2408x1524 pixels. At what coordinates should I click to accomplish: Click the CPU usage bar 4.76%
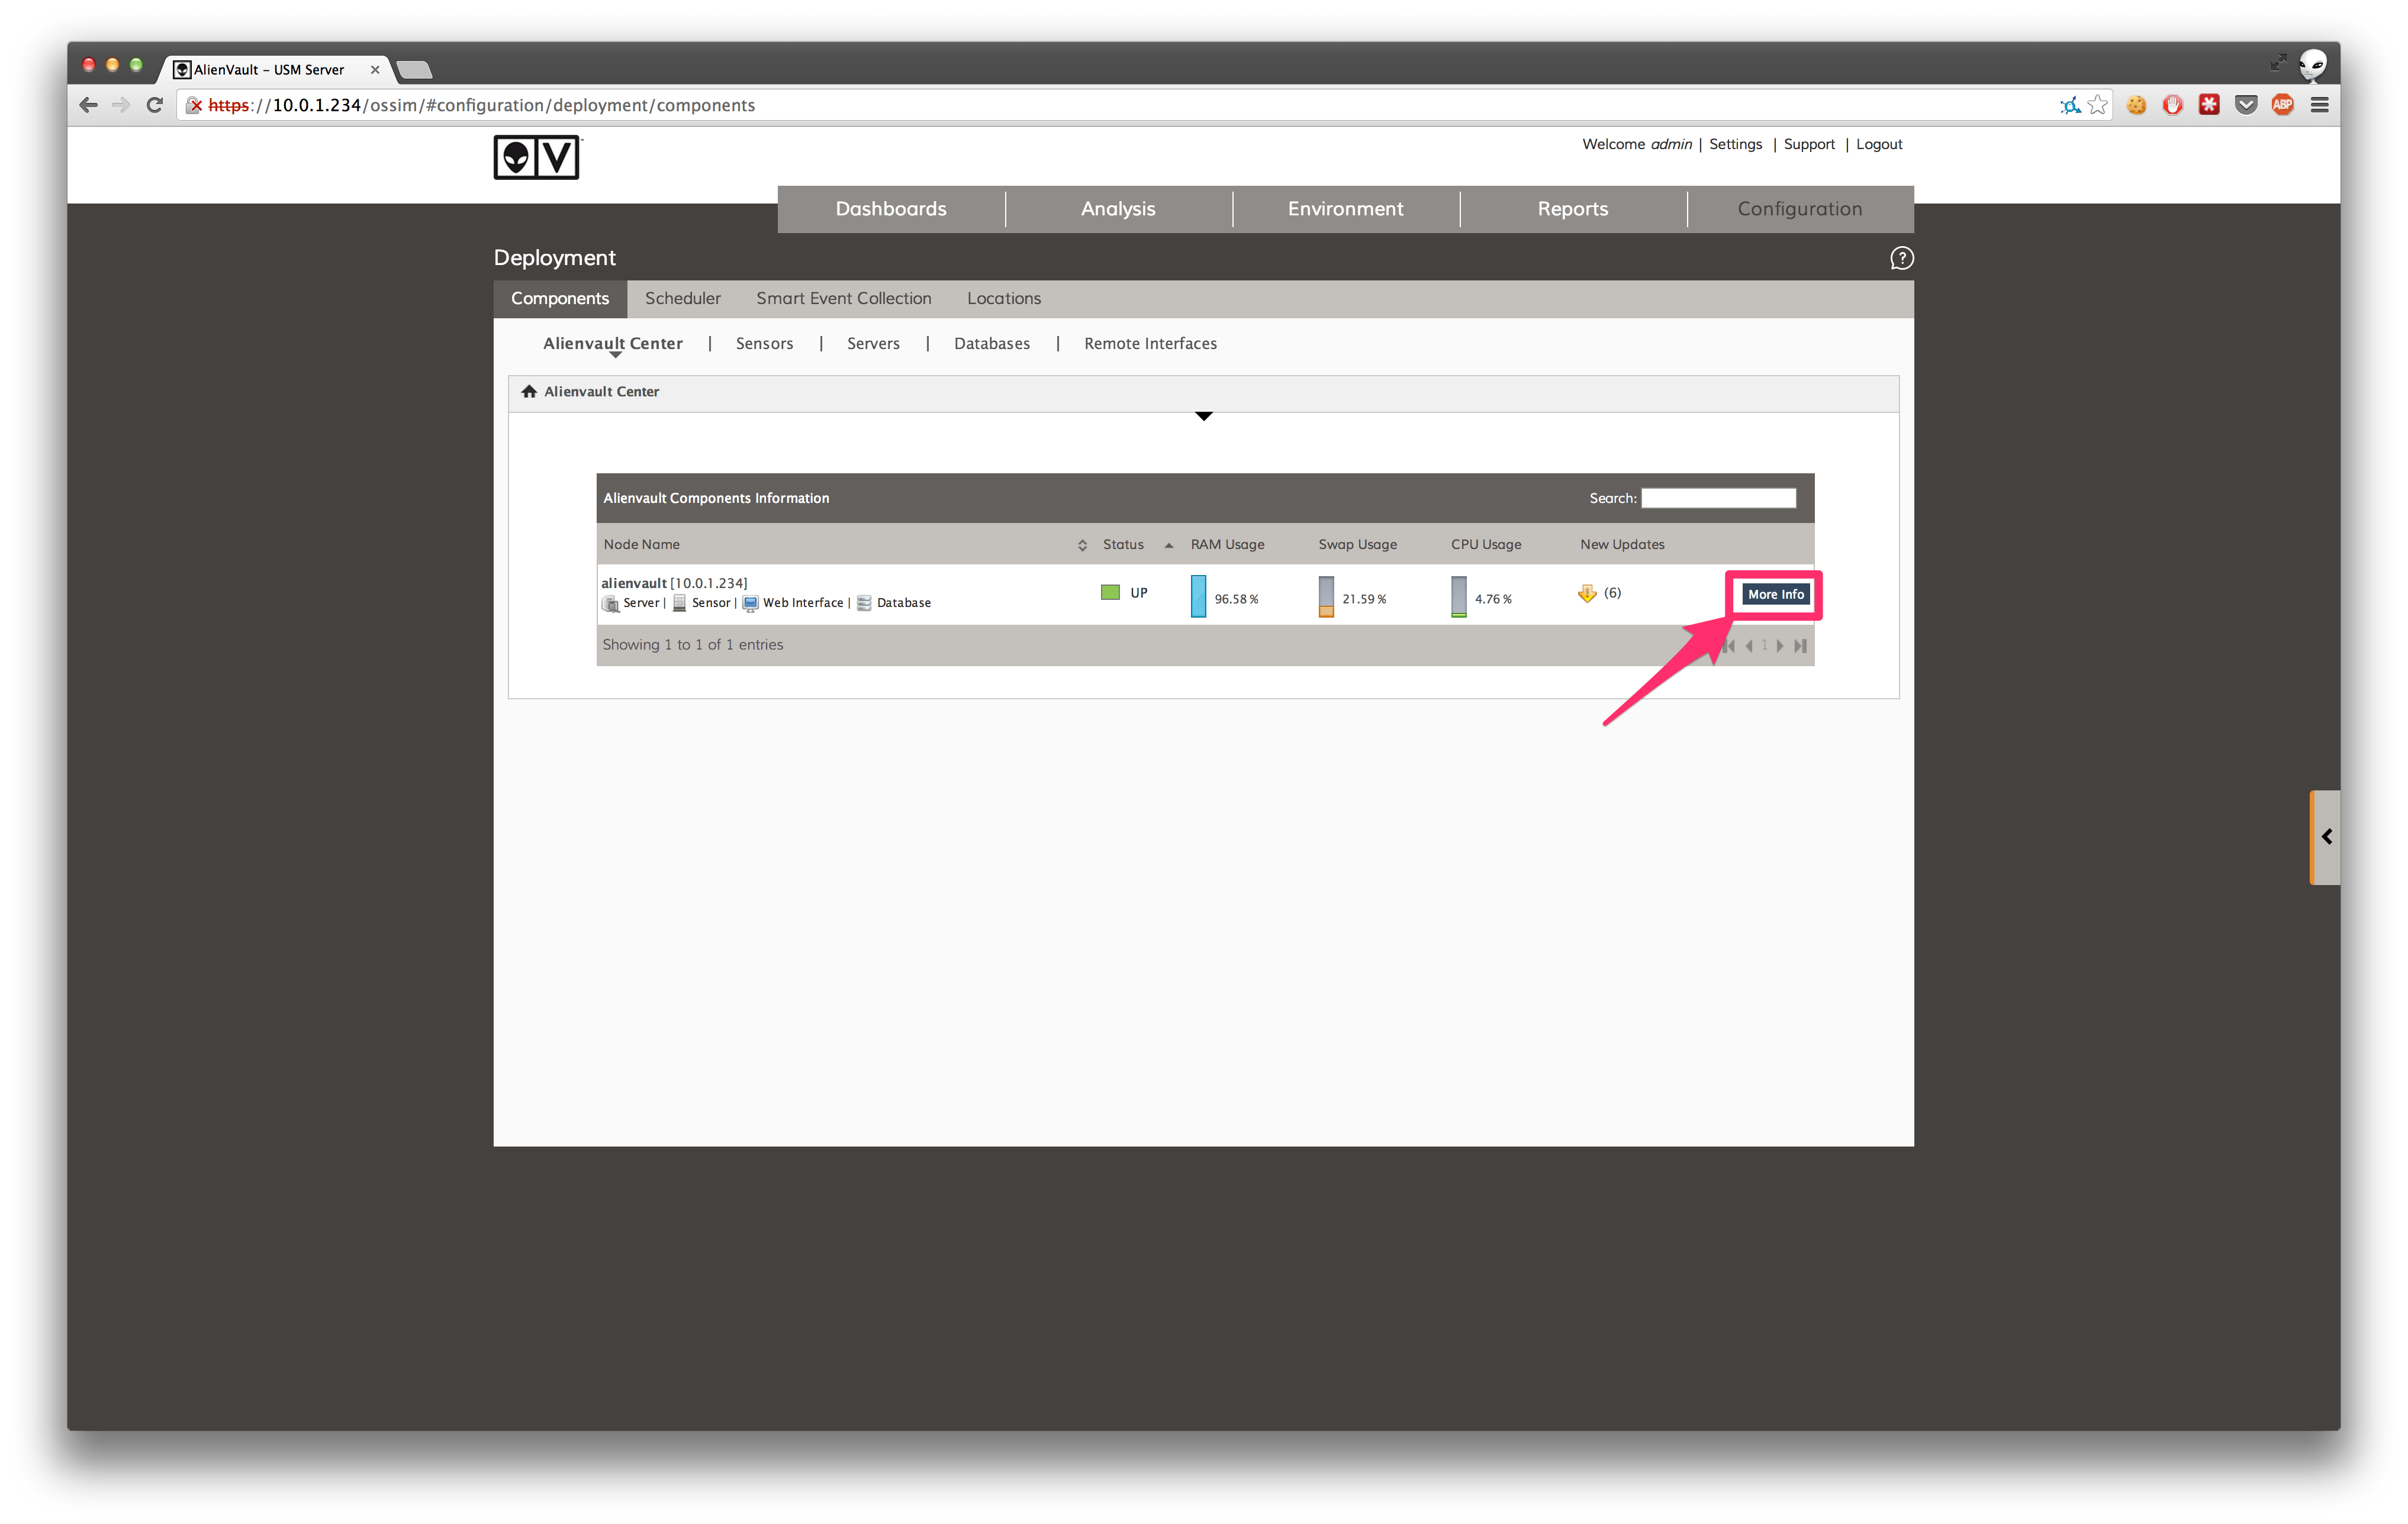1459,596
